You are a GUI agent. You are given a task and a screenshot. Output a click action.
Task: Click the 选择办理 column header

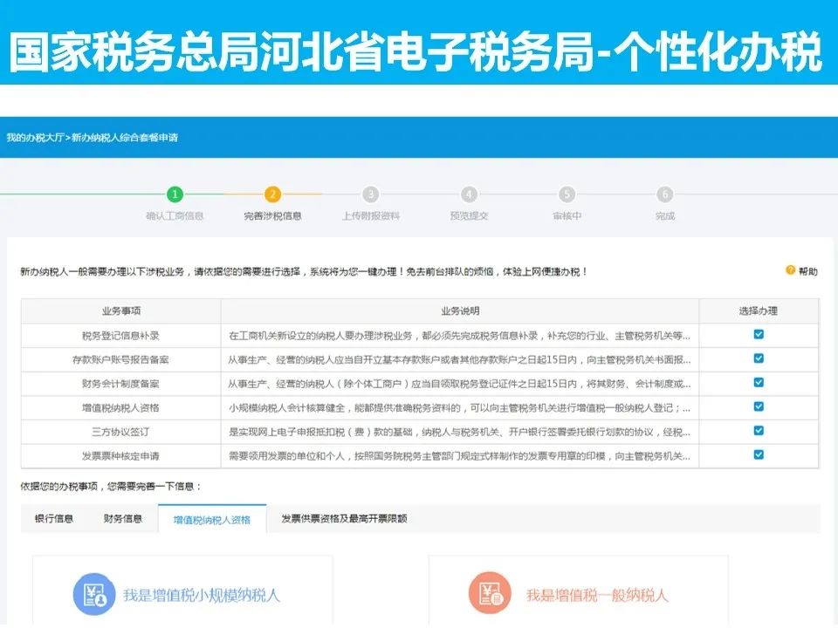[759, 311]
